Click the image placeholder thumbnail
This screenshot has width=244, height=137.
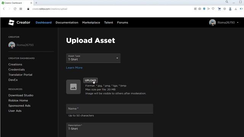pos(74,87)
